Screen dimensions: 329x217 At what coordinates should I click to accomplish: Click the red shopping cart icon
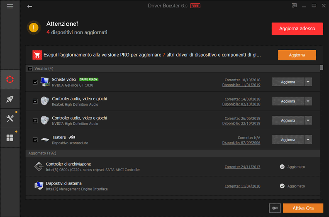tap(37, 55)
